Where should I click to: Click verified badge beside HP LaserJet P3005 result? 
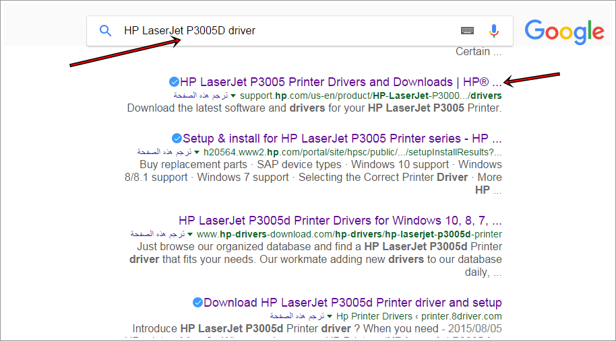(174, 82)
